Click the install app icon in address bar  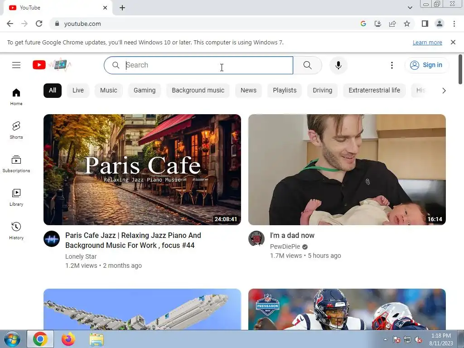378,24
